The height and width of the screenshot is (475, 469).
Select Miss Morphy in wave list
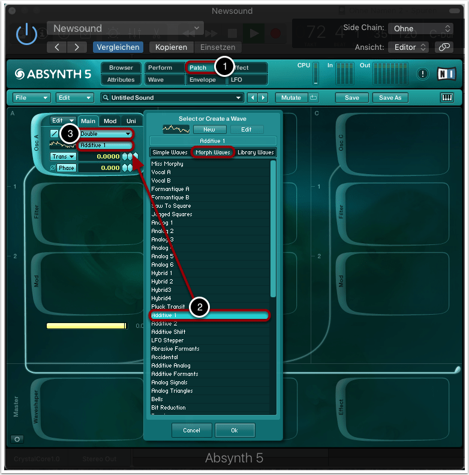click(210, 163)
